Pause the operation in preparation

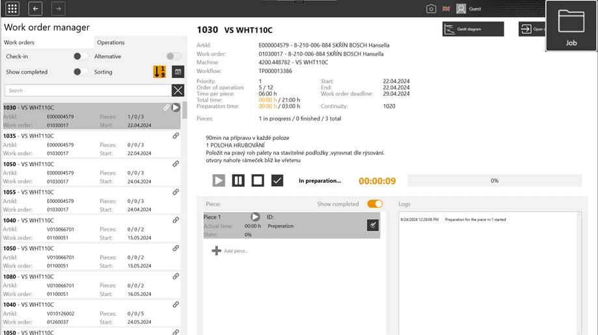(x=238, y=181)
